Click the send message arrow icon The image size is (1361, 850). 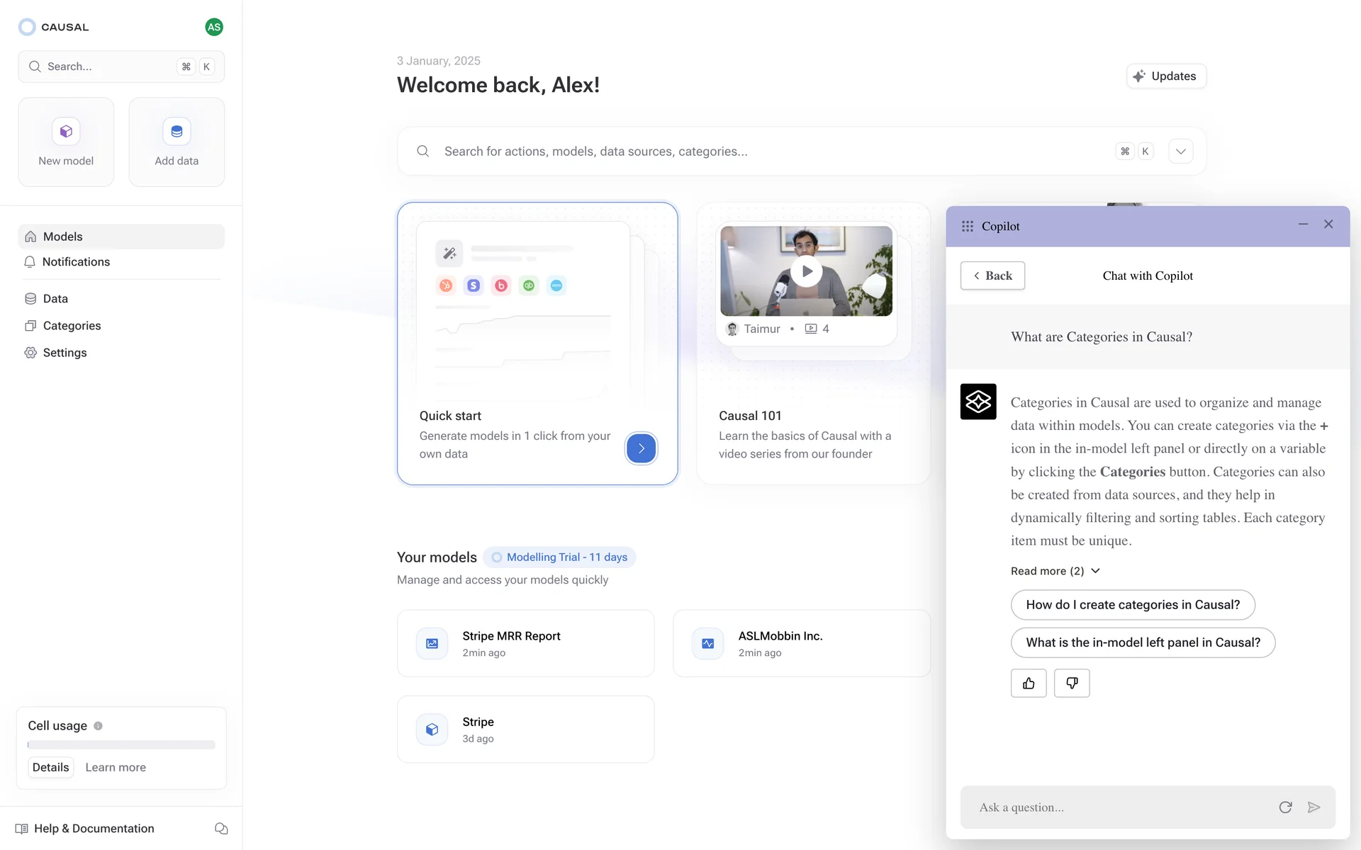[x=1314, y=807]
